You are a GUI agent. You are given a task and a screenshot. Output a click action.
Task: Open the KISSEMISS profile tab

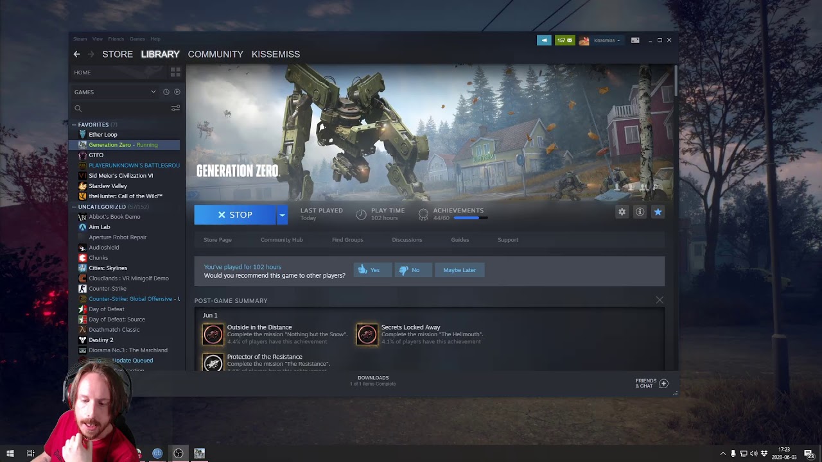275,54
